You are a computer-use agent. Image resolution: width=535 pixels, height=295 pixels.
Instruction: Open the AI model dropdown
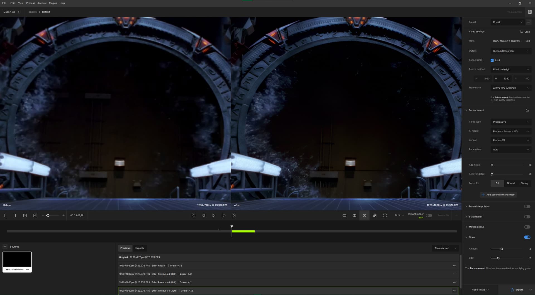click(511, 131)
